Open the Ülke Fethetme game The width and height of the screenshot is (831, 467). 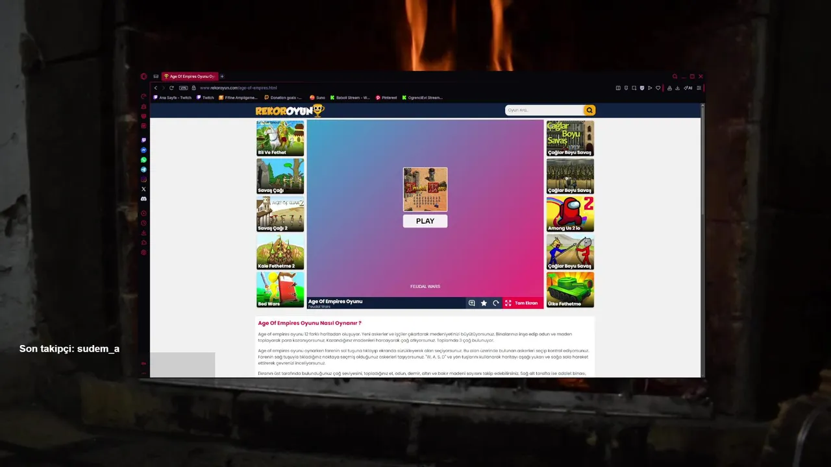570,289
